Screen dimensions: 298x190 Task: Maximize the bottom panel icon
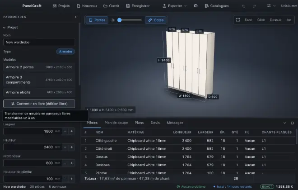(x=292, y=123)
